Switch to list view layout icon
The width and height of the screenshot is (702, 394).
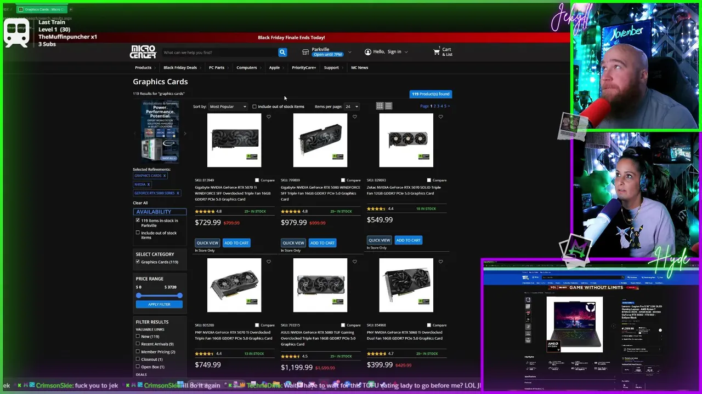tap(388, 106)
